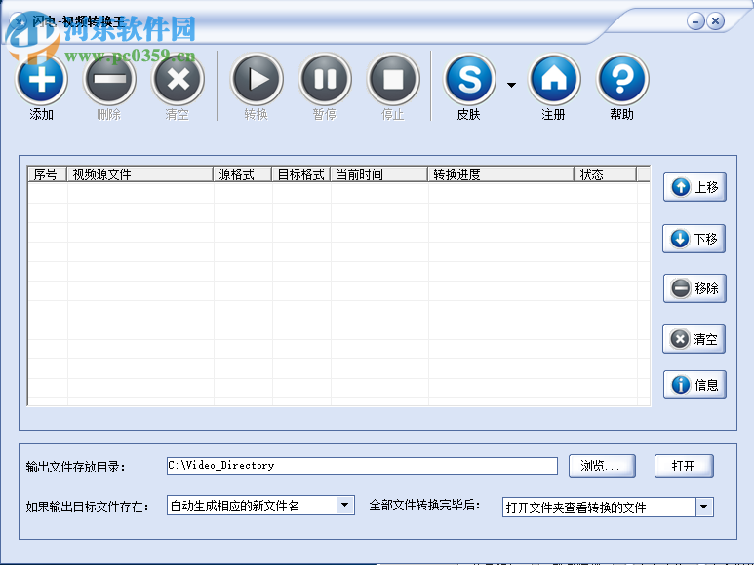Move item down with 下移 button
This screenshot has width=754, height=565.
pos(694,239)
